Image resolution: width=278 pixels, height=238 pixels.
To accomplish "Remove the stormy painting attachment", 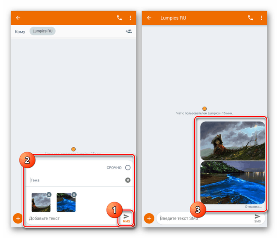I will [49, 195].
